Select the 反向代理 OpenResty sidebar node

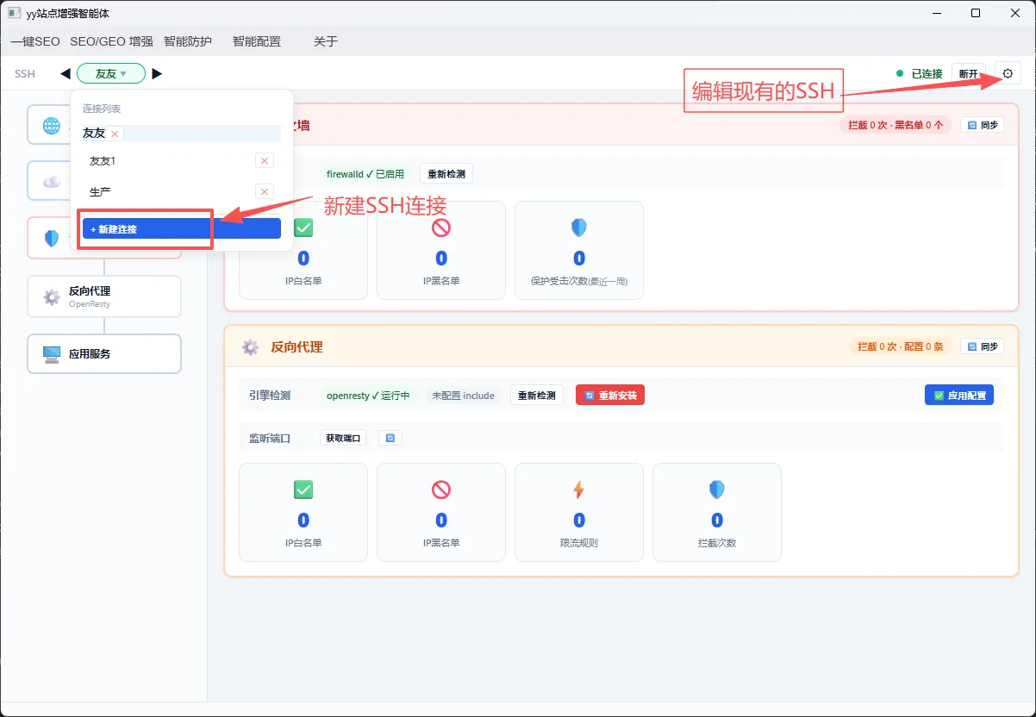[x=104, y=296]
